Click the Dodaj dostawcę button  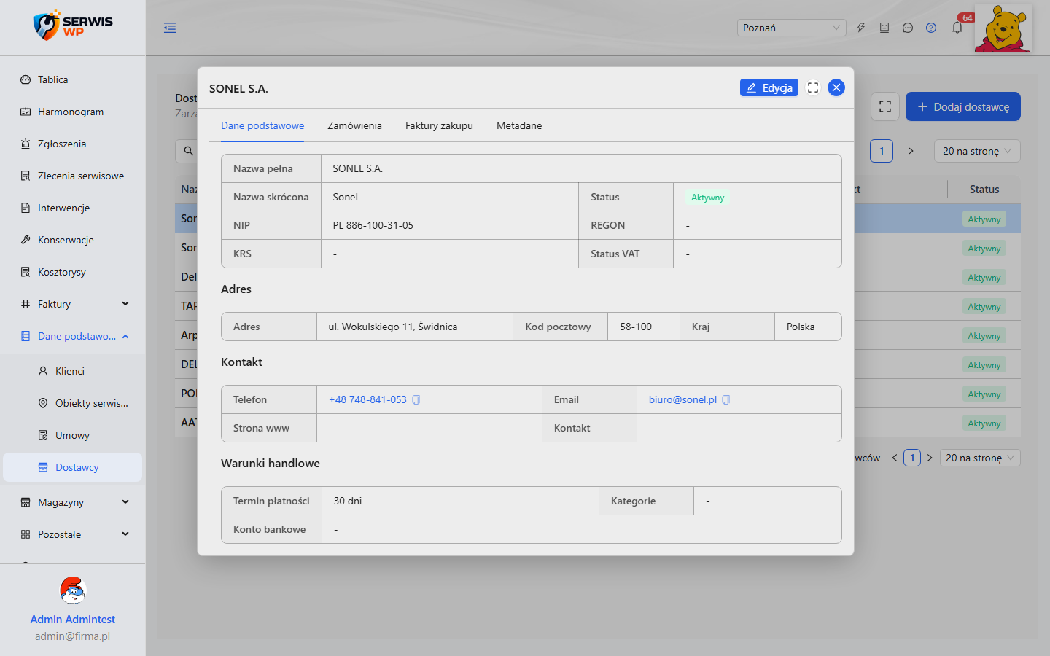(x=963, y=106)
